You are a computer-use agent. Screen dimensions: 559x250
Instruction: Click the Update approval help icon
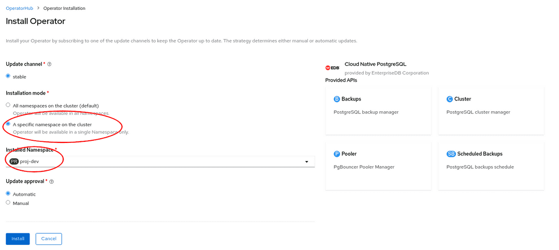pos(51,182)
